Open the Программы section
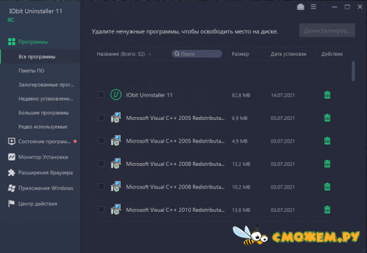Viewport: 367px width, 253px height. (x=33, y=42)
